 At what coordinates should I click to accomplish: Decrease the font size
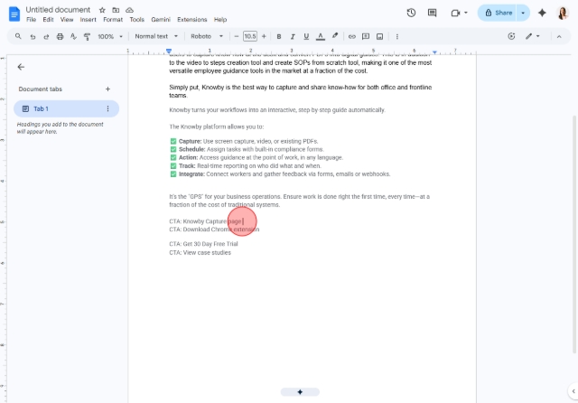coord(237,36)
